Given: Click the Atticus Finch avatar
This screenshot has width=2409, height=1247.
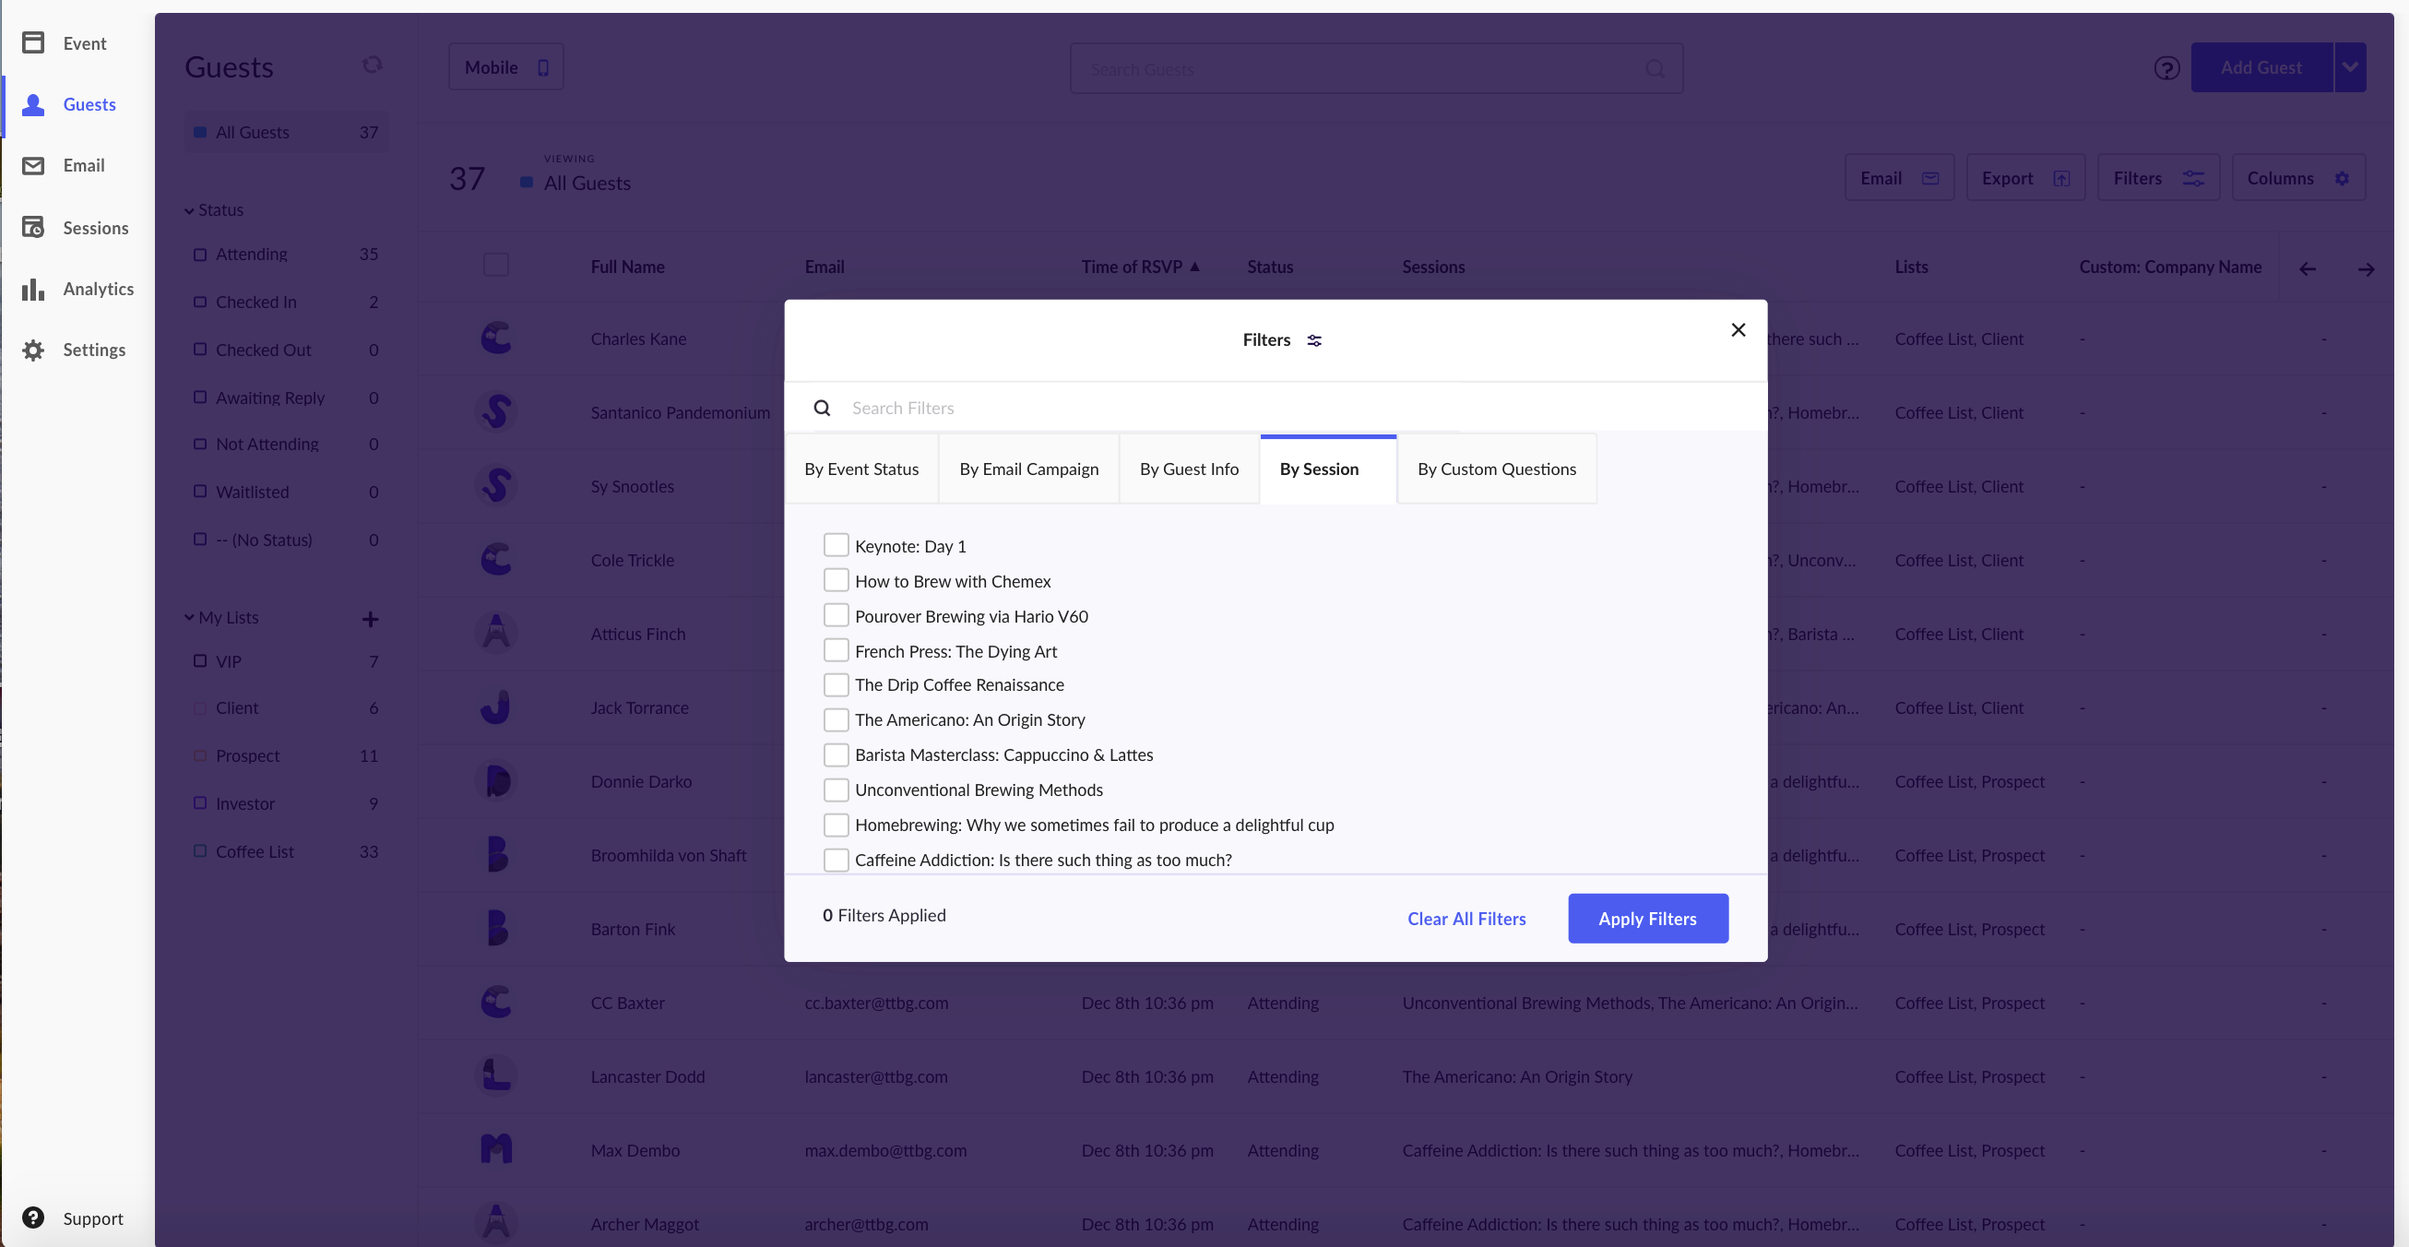Looking at the screenshot, I should (495, 633).
